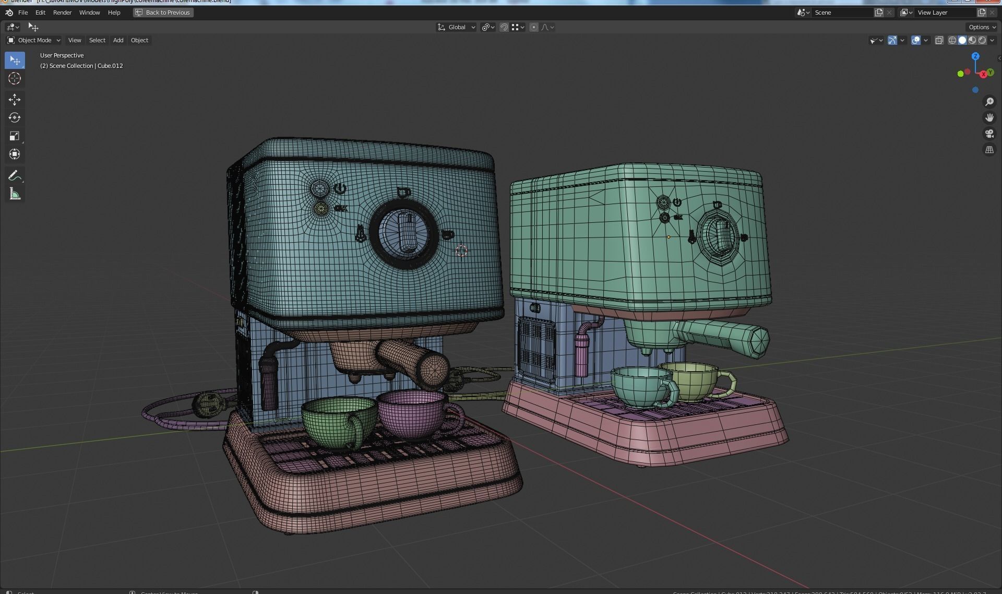This screenshot has height=594, width=1002.
Task: Toggle proportional editing
Action: [x=533, y=27]
